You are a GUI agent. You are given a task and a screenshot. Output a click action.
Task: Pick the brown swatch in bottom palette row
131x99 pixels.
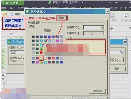point(53,62)
